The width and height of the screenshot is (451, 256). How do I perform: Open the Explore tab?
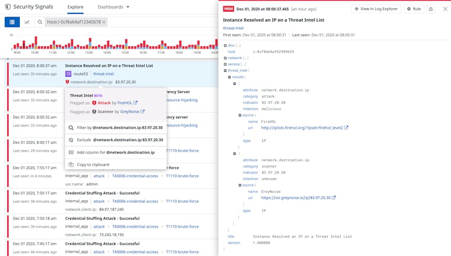76,7
